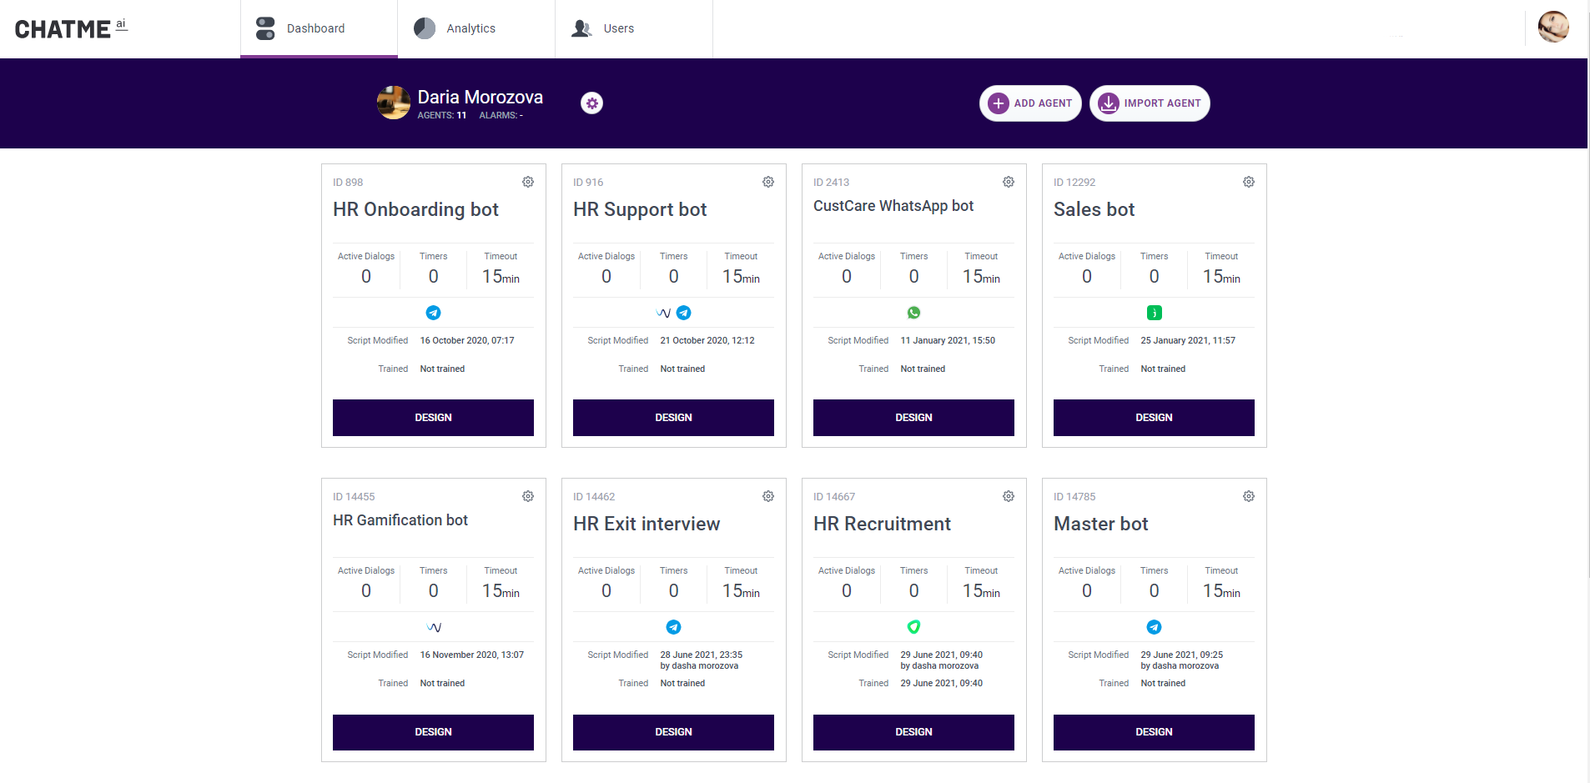
Task: Click the HR Support bot title
Action: tap(640, 209)
